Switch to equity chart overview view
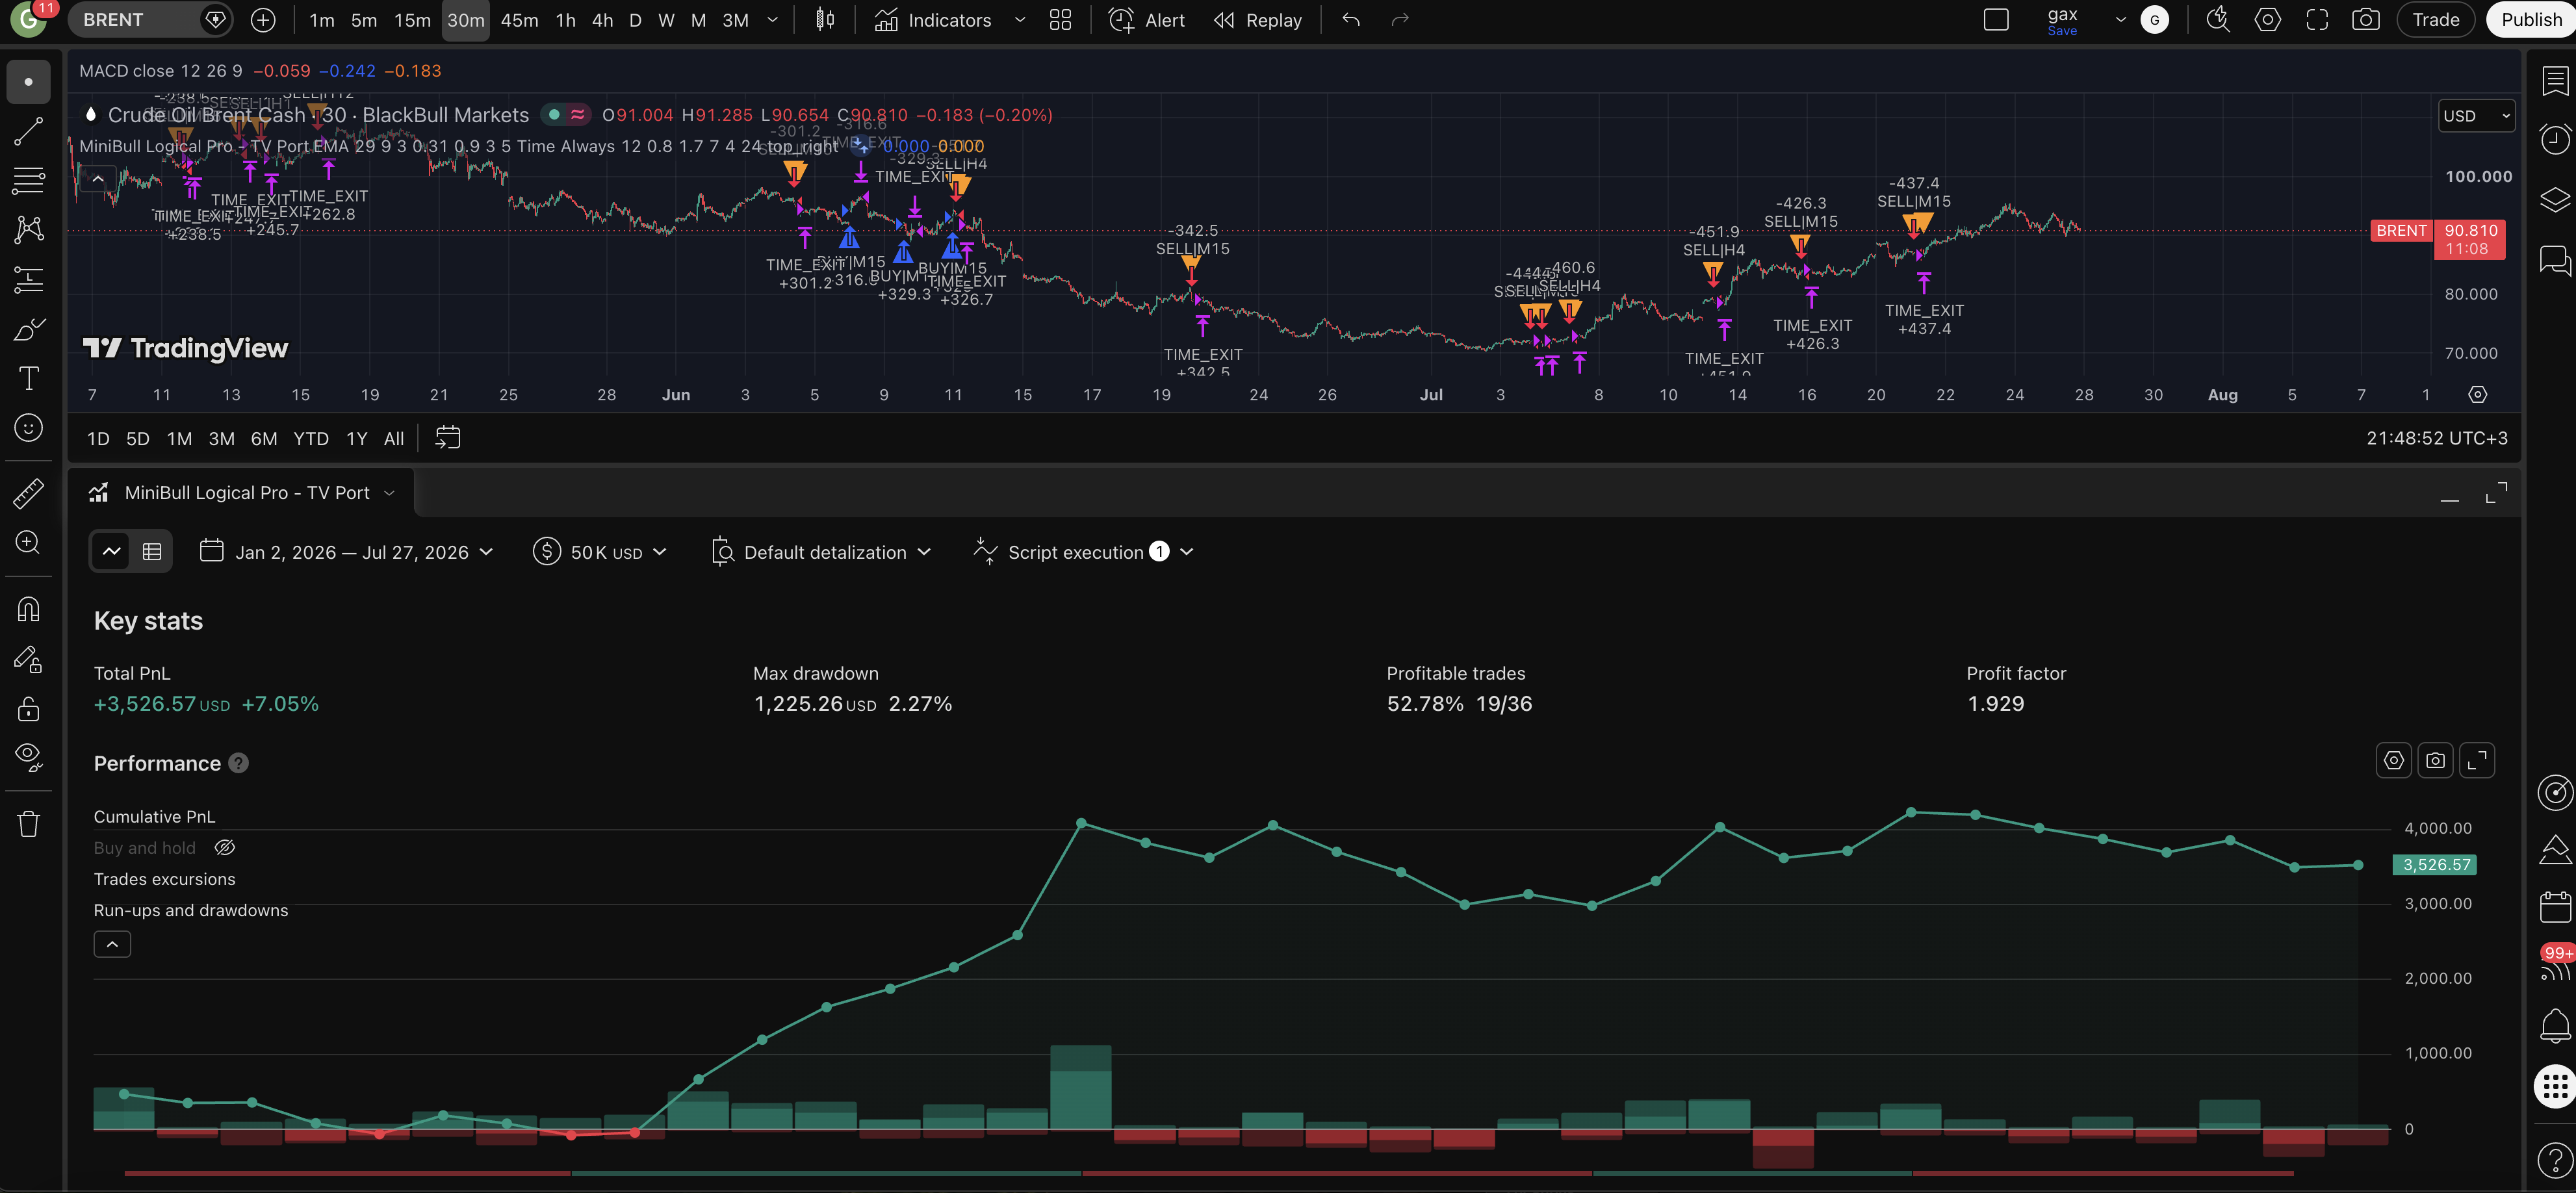 [112, 552]
